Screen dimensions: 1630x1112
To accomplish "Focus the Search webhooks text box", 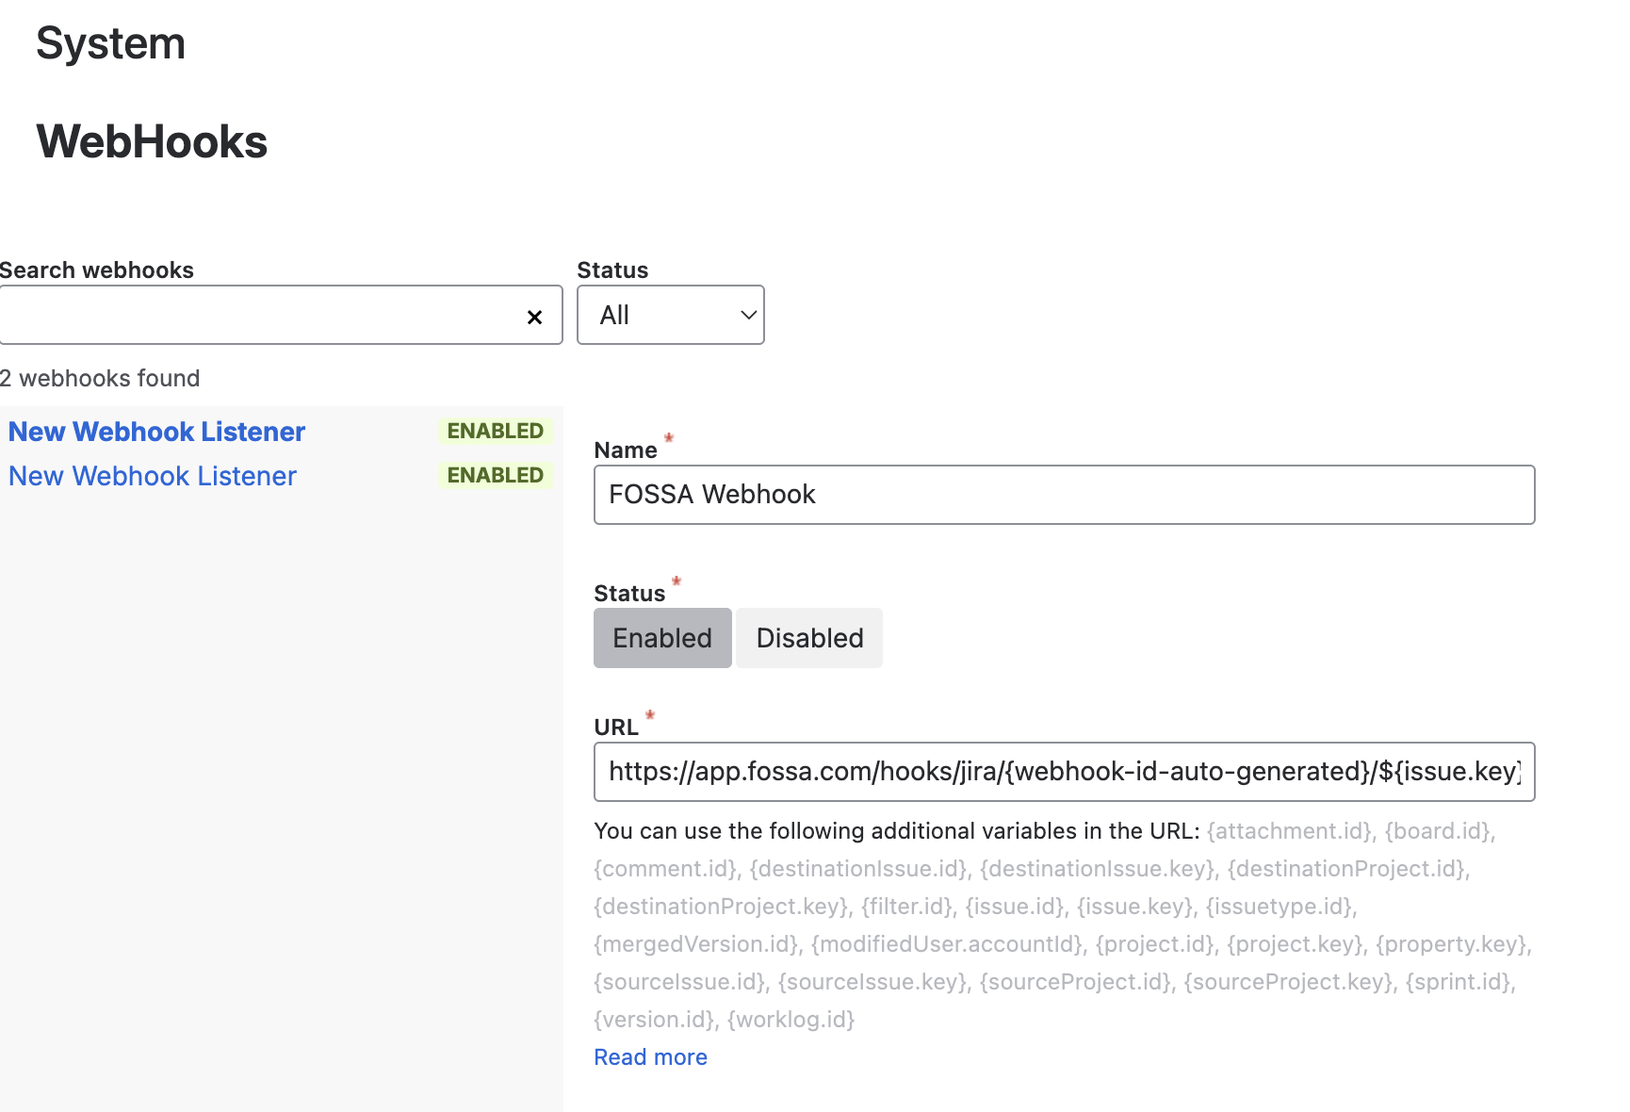I will tap(259, 315).
